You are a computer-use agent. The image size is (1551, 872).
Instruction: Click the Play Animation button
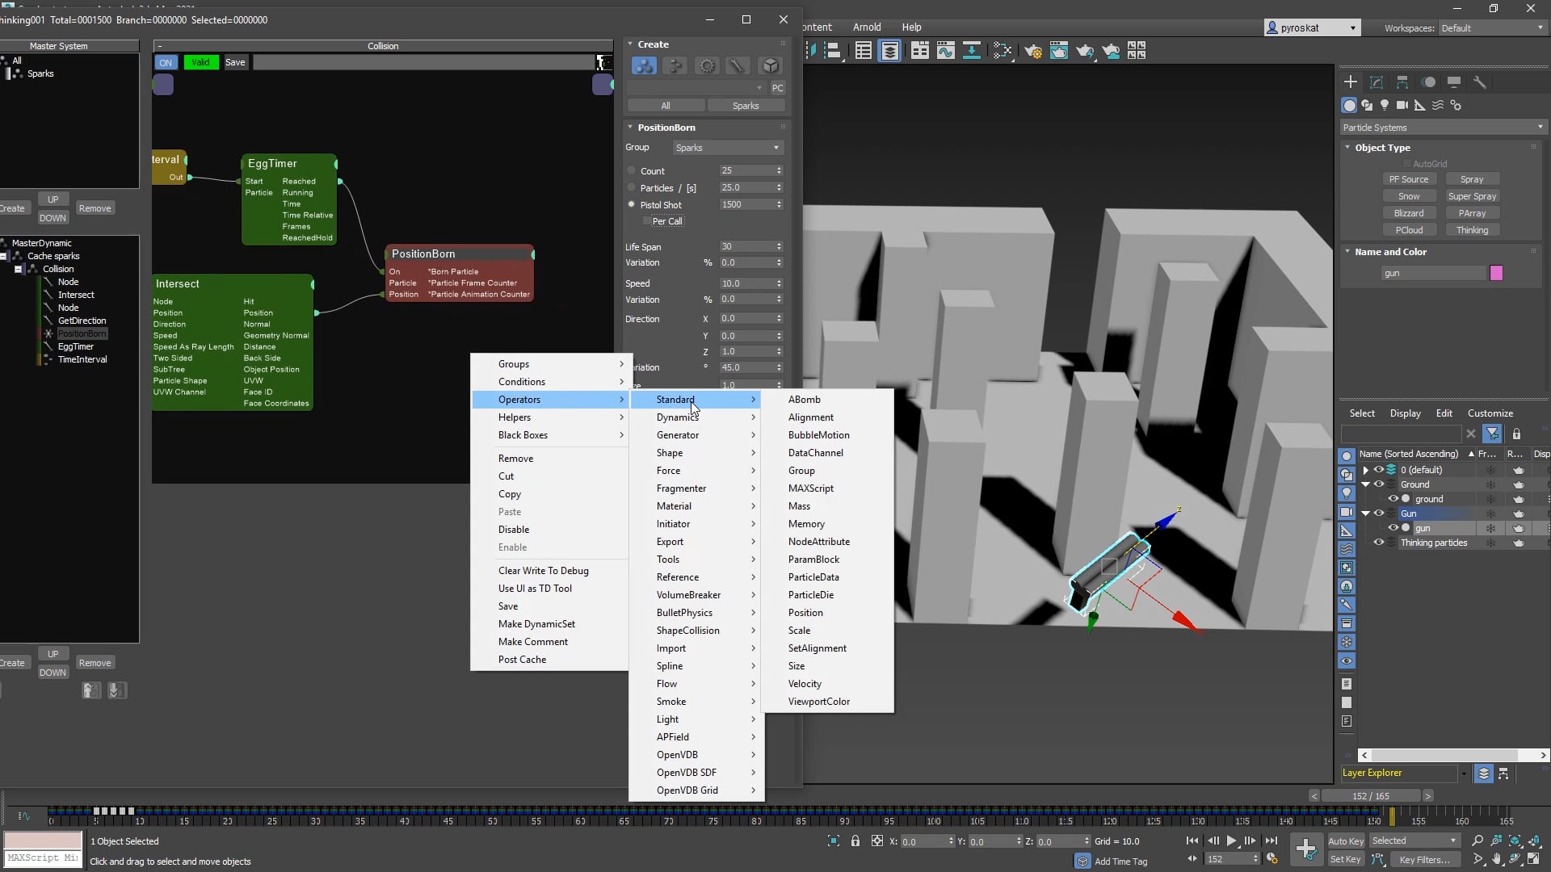(x=1232, y=841)
